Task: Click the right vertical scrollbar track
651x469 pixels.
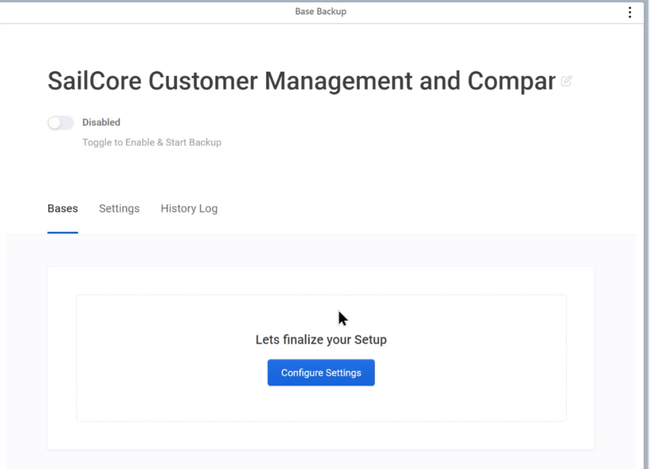Action: pyautogui.click(x=647, y=241)
